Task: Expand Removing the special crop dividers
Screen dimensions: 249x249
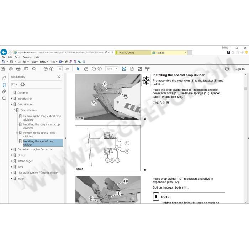Action: click(17, 133)
